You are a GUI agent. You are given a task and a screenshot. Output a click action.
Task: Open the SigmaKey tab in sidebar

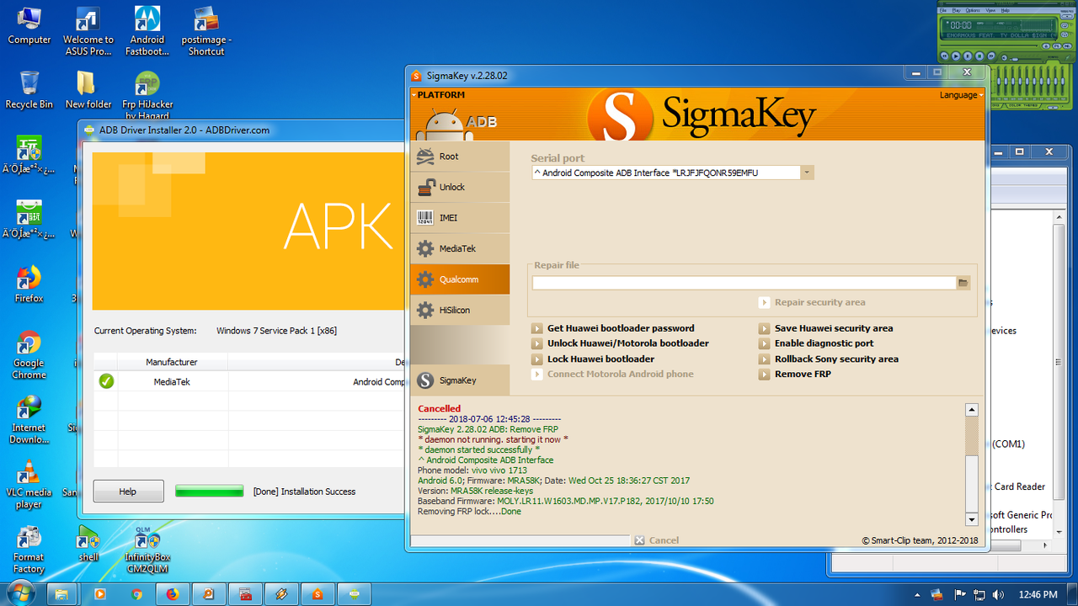[460, 380]
